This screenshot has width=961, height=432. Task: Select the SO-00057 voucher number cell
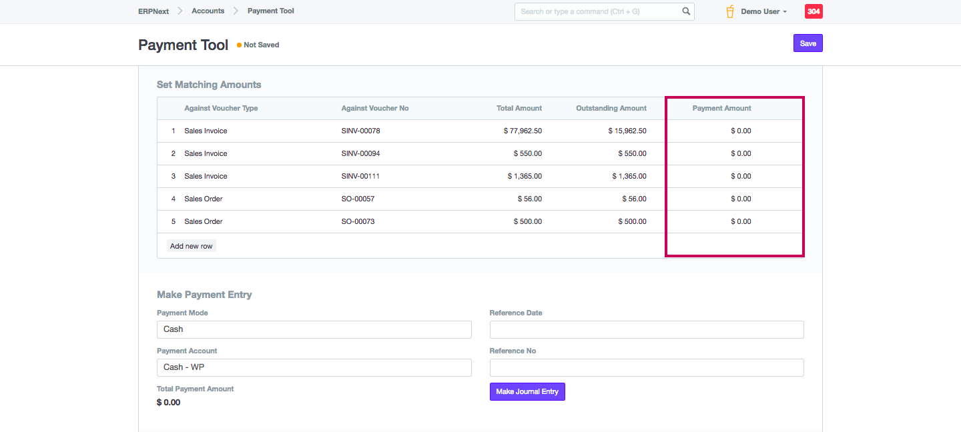pos(358,199)
